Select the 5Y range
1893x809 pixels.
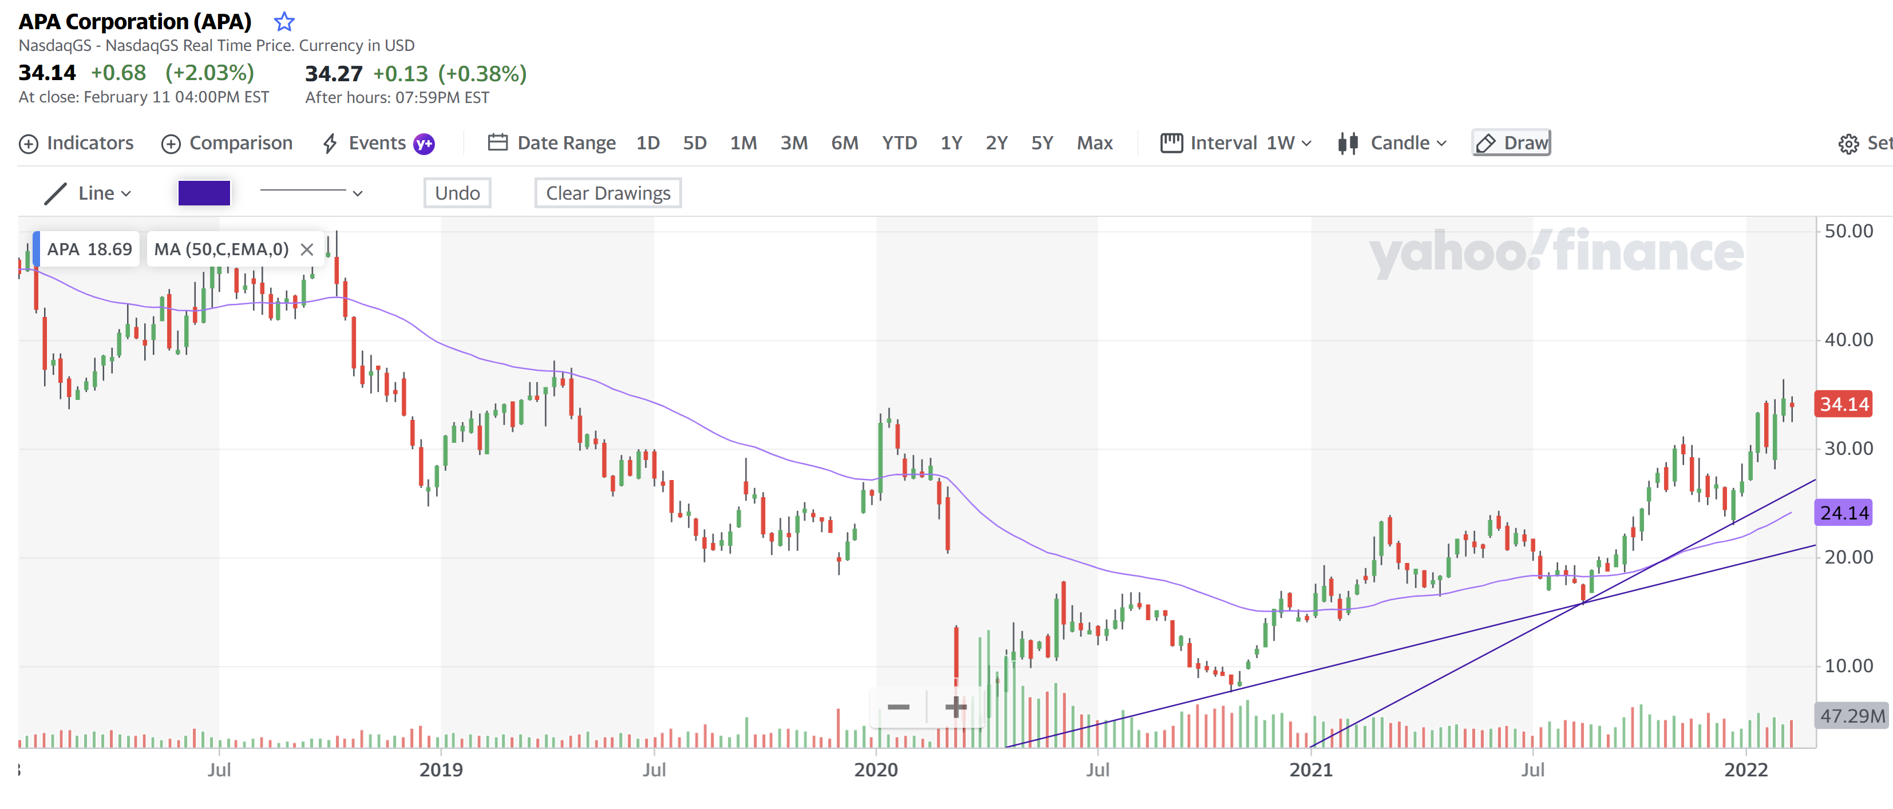point(1042,143)
